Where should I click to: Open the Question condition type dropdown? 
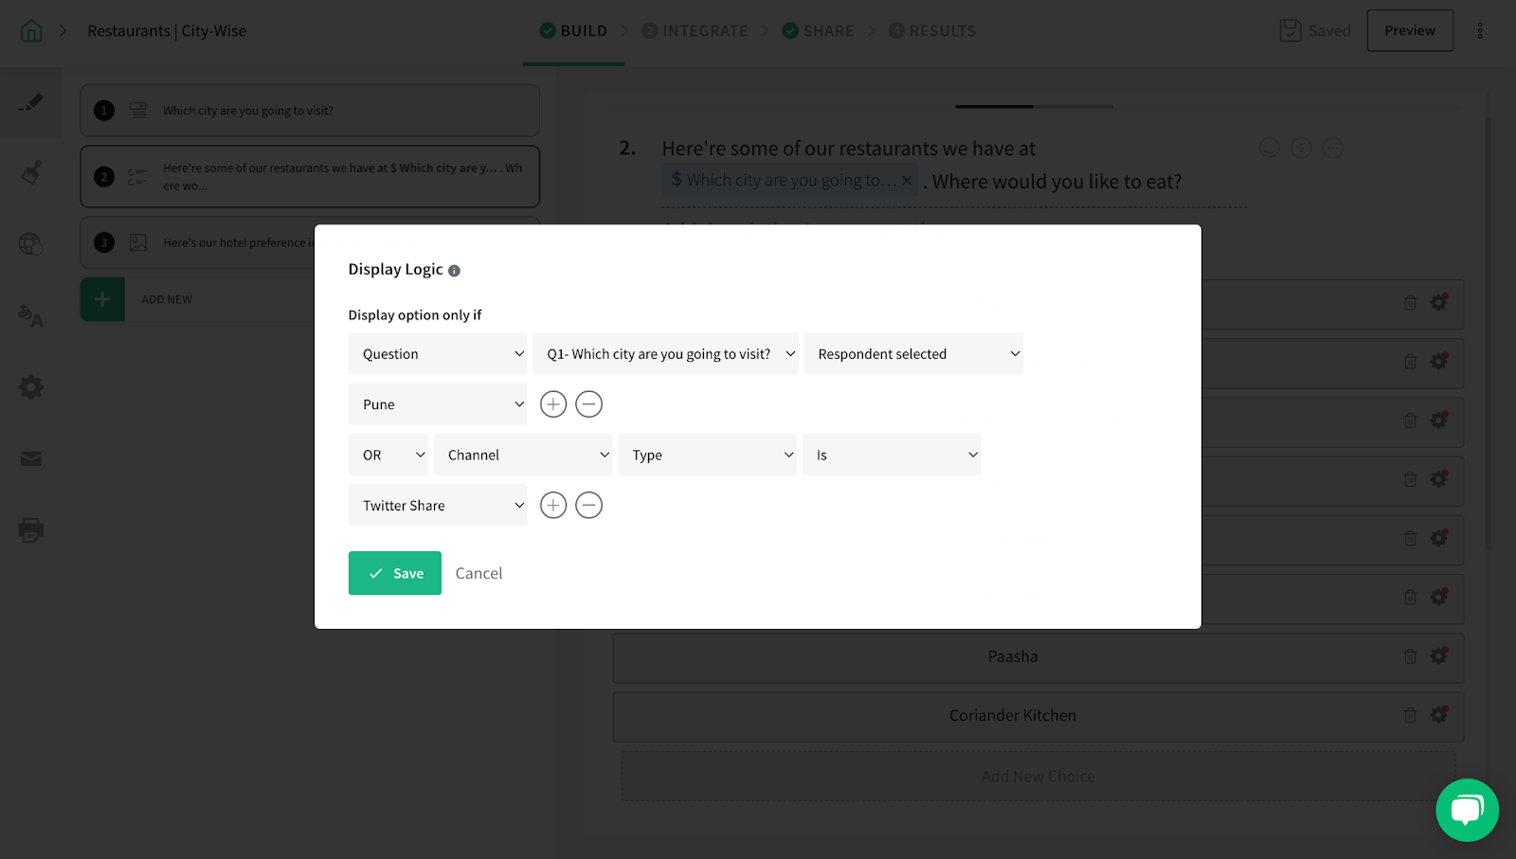[438, 353]
